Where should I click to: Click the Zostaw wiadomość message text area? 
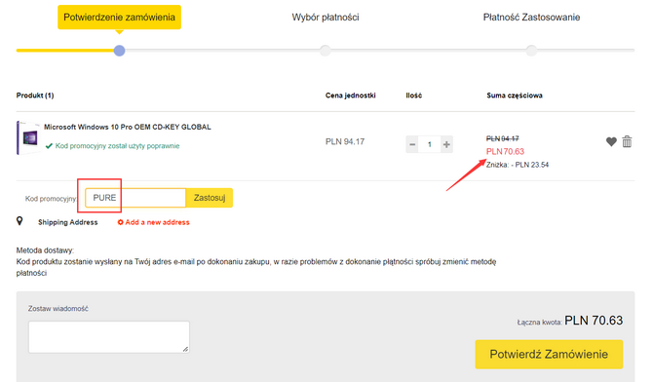coord(109,337)
